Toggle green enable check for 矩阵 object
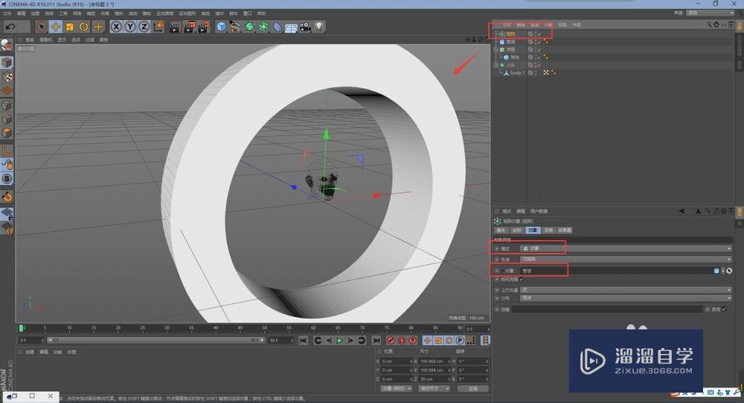 539,34
